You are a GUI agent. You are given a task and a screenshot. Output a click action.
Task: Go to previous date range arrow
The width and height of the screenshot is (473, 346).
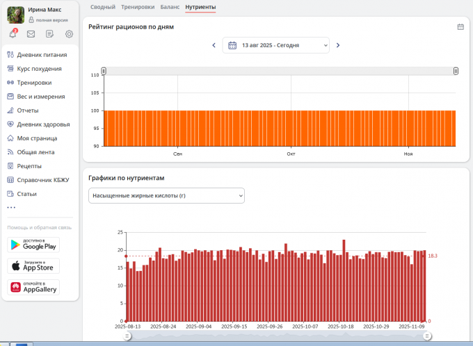click(214, 45)
